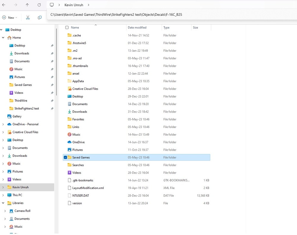Expand Camera Roll library
297x235 pixels.
(5, 211)
